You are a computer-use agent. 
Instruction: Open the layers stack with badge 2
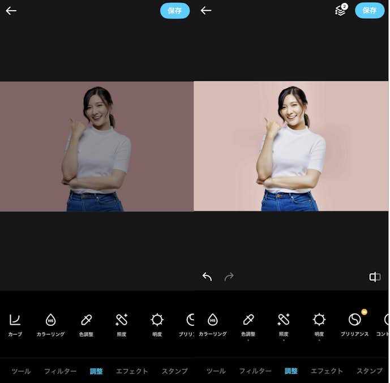tap(340, 10)
